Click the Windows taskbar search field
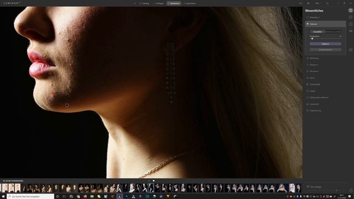 [30, 197]
